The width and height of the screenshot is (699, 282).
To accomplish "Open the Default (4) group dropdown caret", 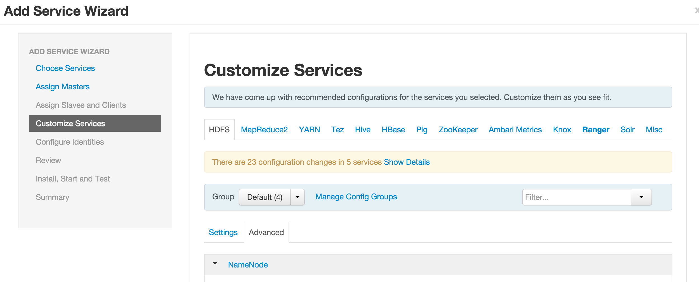I will point(297,197).
